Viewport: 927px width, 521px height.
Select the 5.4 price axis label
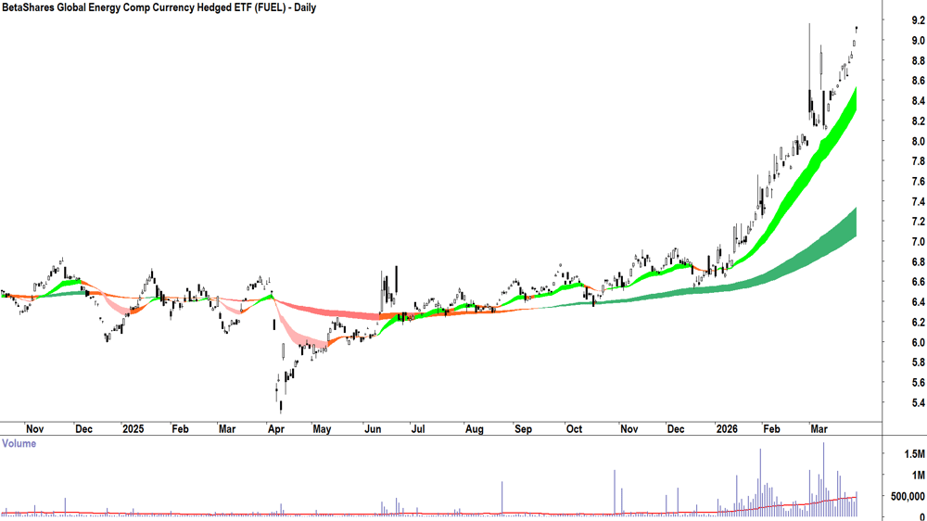[x=918, y=403]
